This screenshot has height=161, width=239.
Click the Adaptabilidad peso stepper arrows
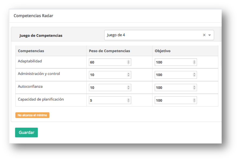[129, 62]
